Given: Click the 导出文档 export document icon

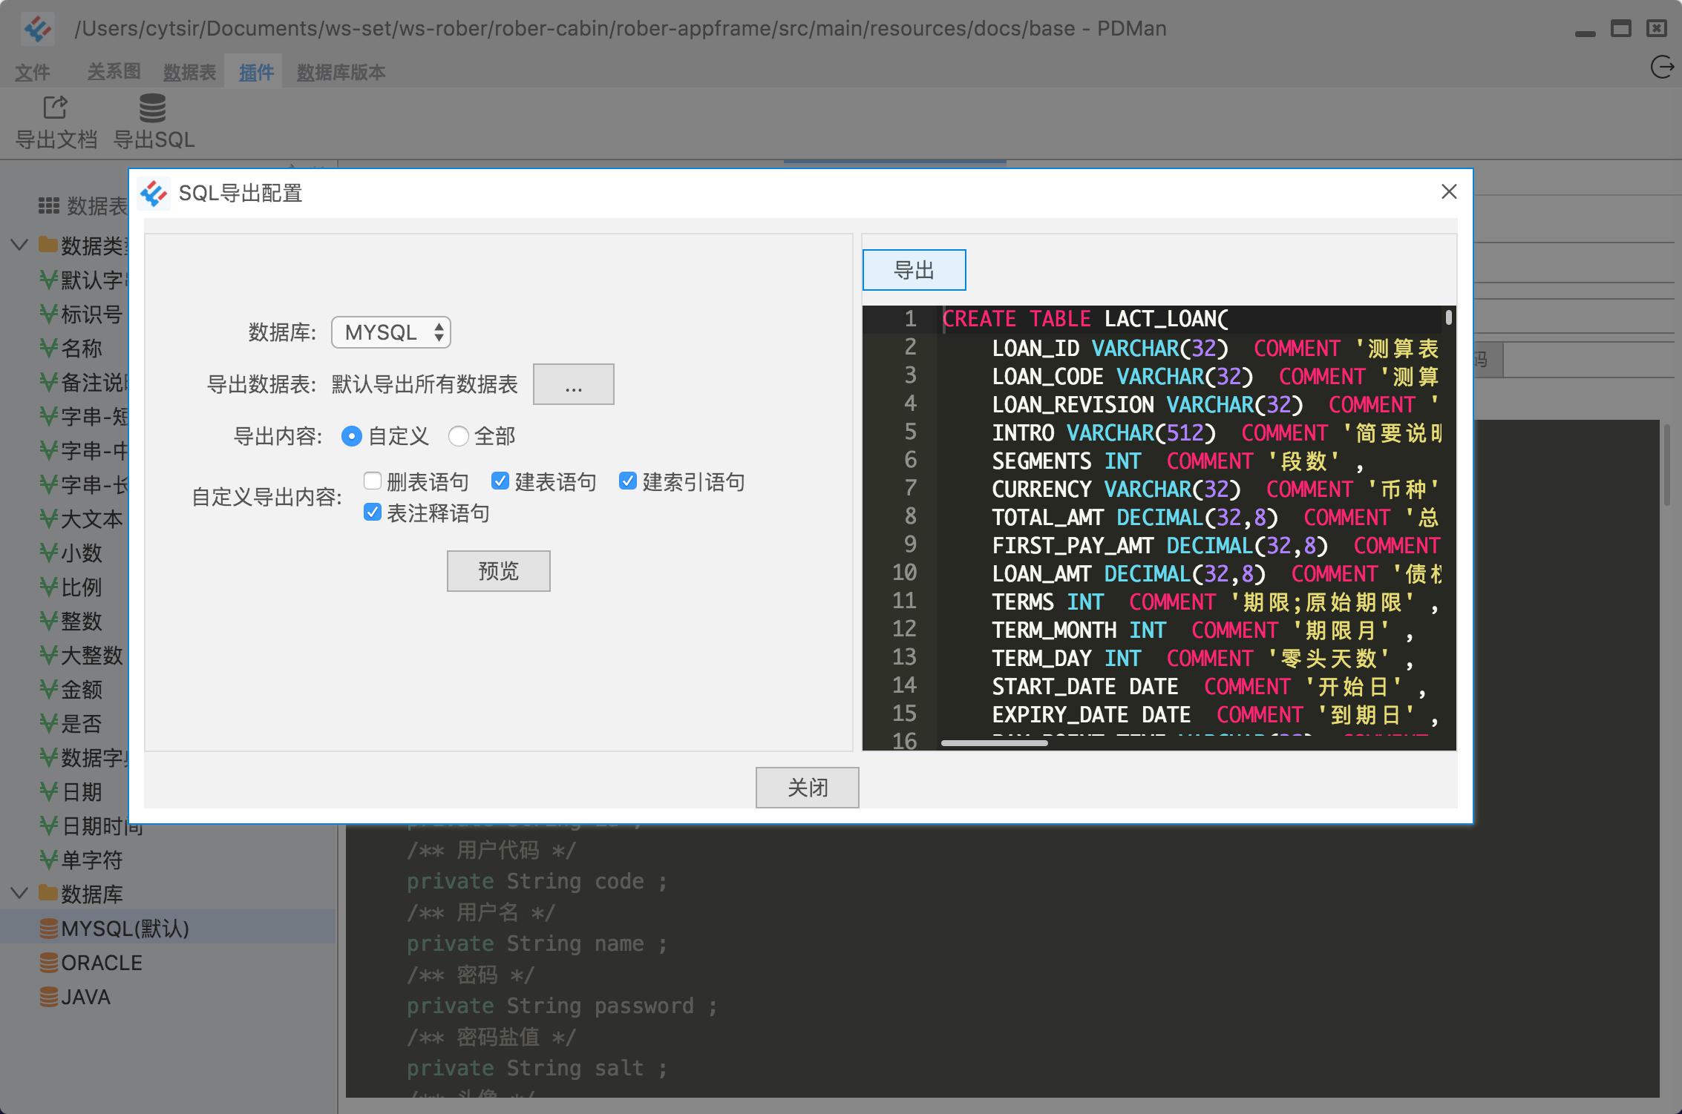Looking at the screenshot, I should [x=56, y=108].
